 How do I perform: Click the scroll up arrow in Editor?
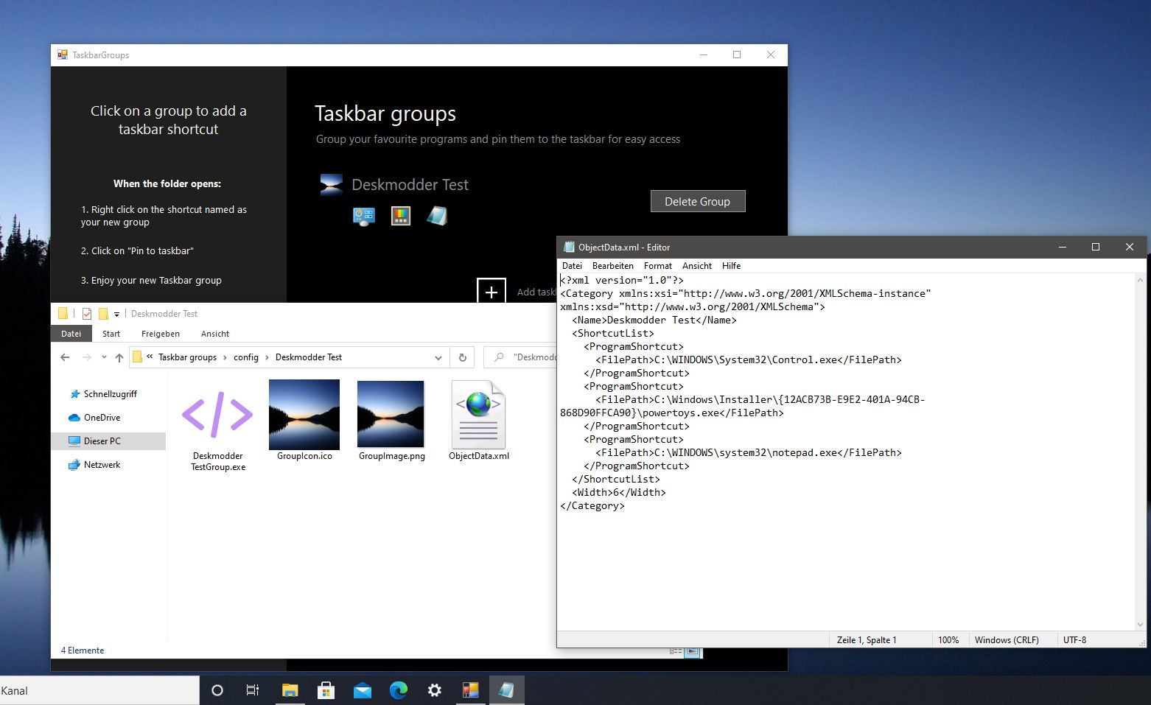click(x=1140, y=280)
